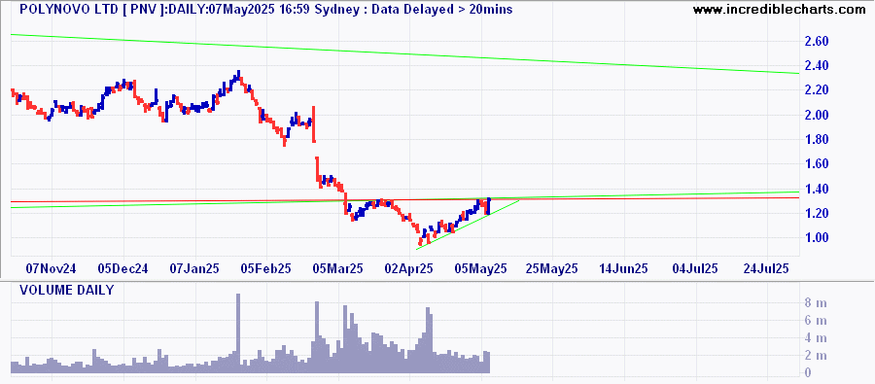Click the 02Apr25 date label
The image size is (875, 384).
(410, 269)
